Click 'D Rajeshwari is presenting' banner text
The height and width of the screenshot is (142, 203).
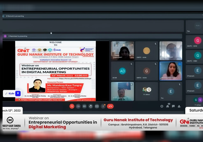(x=18, y=36)
